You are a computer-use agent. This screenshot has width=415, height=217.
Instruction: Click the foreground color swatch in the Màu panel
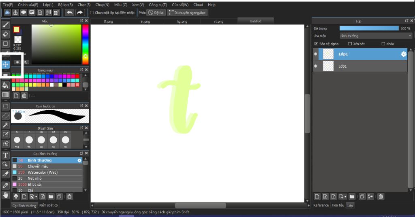[x=17, y=29]
